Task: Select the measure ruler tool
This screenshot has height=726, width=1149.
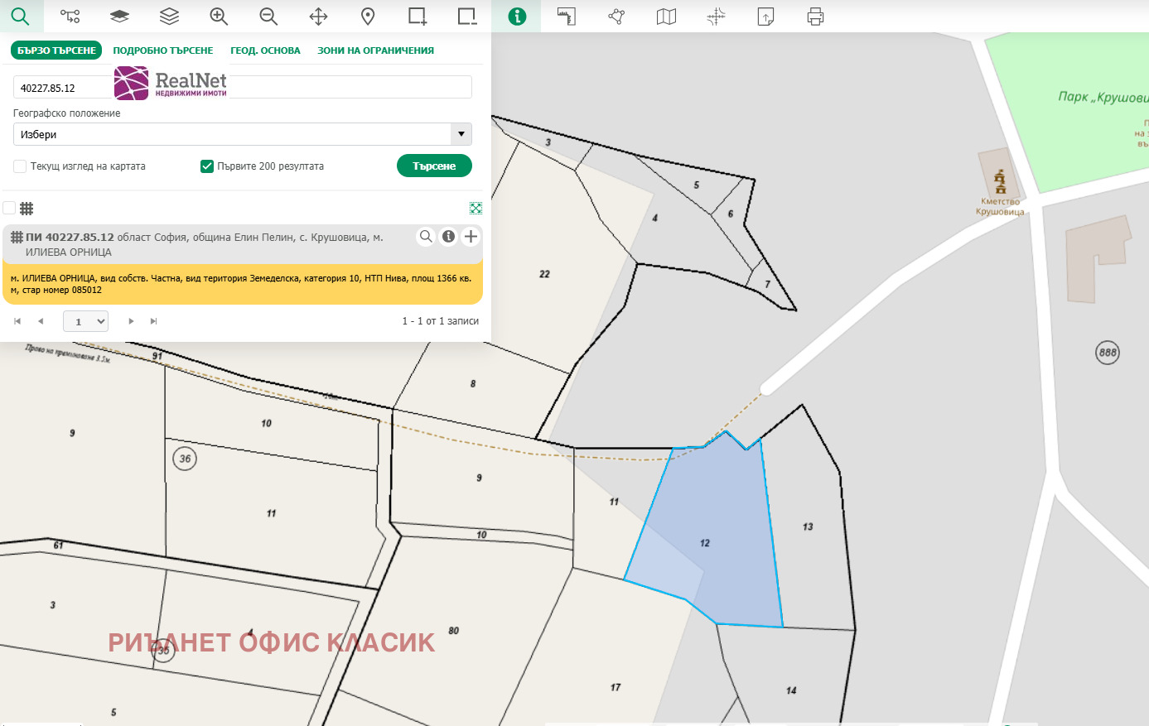Action: pos(567,17)
